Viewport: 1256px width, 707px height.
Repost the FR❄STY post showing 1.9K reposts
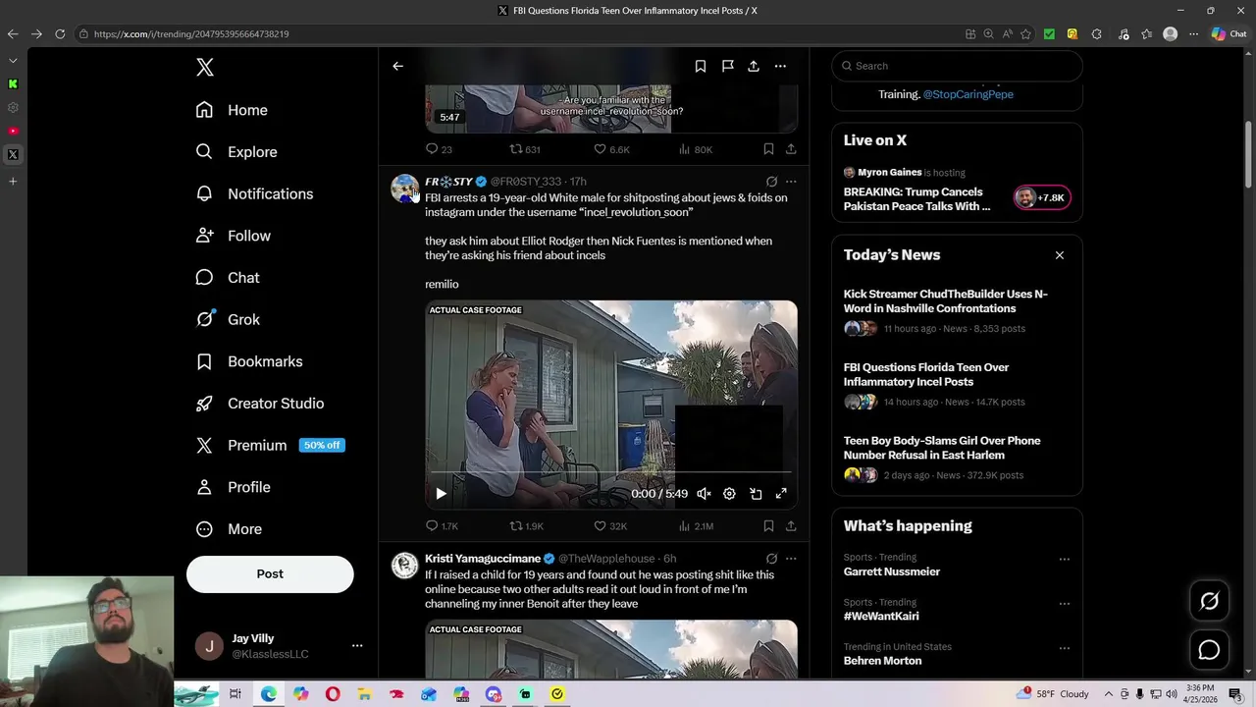pos(526,526)
